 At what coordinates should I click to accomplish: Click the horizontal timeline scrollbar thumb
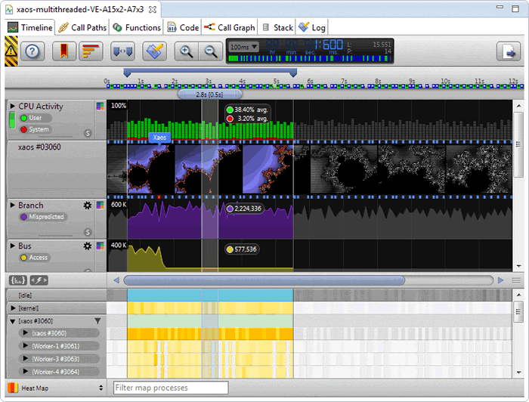tap(302, 280)
